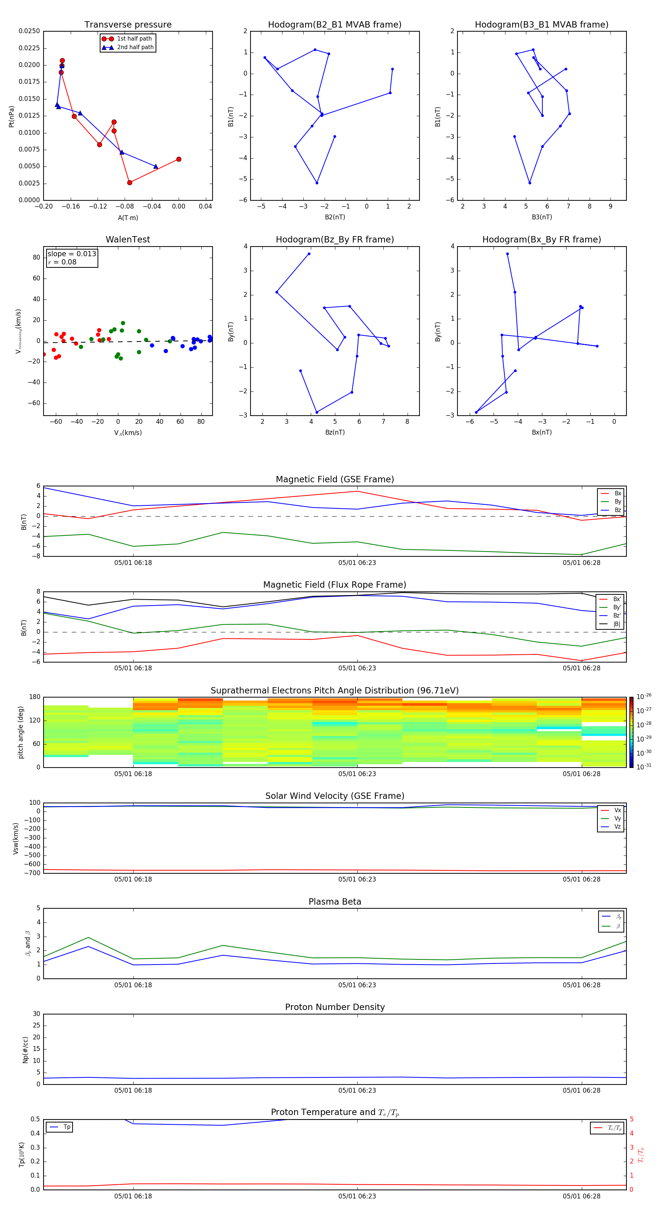
Task: Click the '2nd half path' legend entry
Action: (x=127, y=47)
